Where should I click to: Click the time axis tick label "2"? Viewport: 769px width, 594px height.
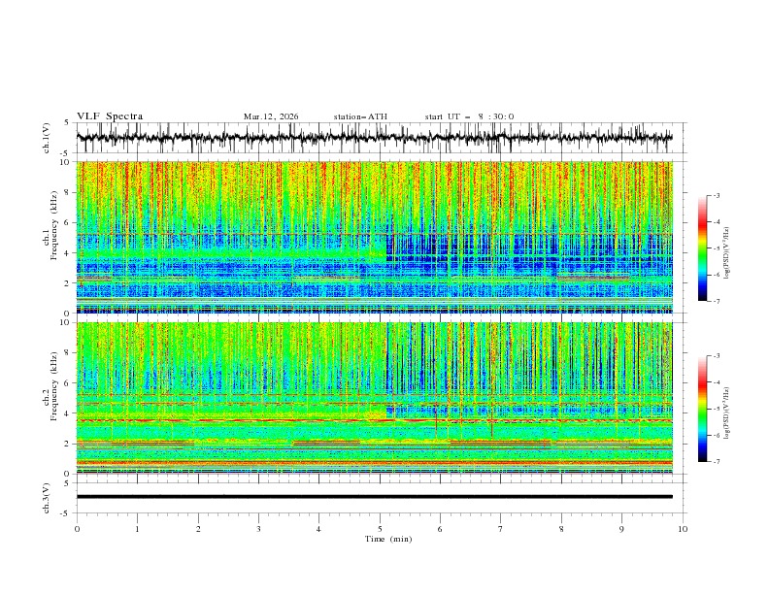pyautogui.click(x=198, y=529)
